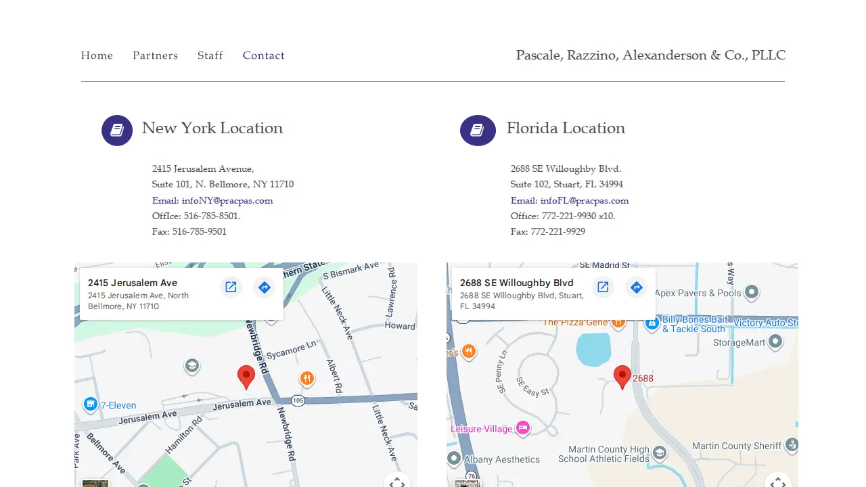Click the red pin marked 2688
Viewport: 866px width, 487px height.
click(622, 377)
